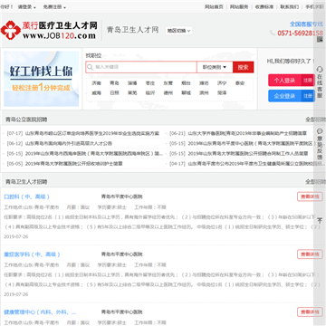Click 注册 next to the personal login button

308,81
